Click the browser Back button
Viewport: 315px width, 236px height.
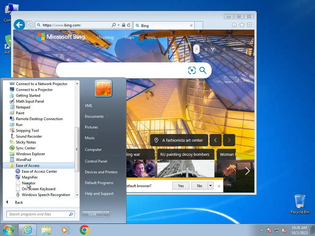point(19,25)
